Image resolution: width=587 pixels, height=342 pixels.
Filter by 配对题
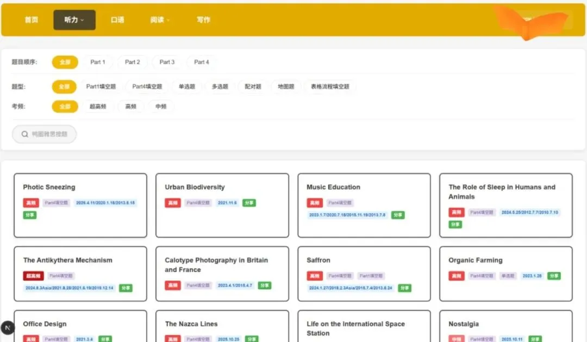(253, 86)
